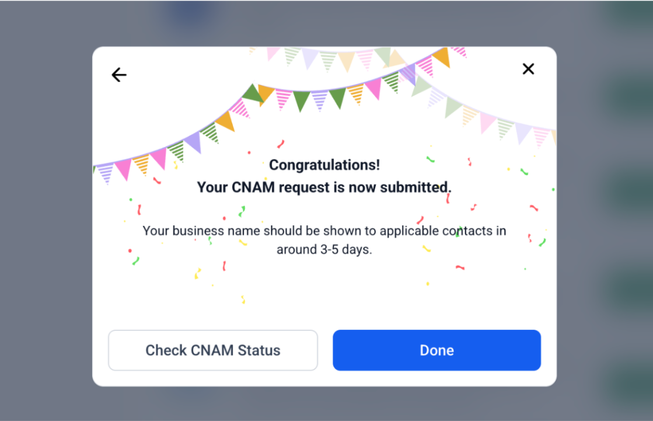The height and width of the screenshot is (421, 653).
Task: Click the Check CNAM Status button
Action: (213, 350)
